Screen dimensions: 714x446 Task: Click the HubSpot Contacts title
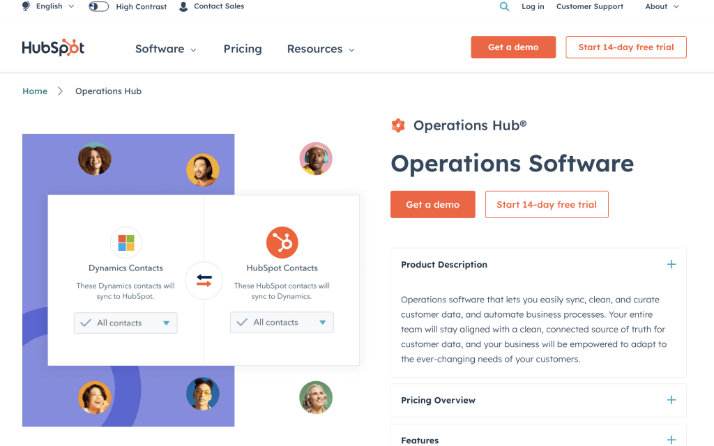(x=282, y=268)
